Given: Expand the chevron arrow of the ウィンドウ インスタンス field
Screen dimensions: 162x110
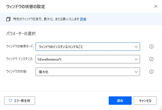Looking at the screenshot, I should (136, 59).
